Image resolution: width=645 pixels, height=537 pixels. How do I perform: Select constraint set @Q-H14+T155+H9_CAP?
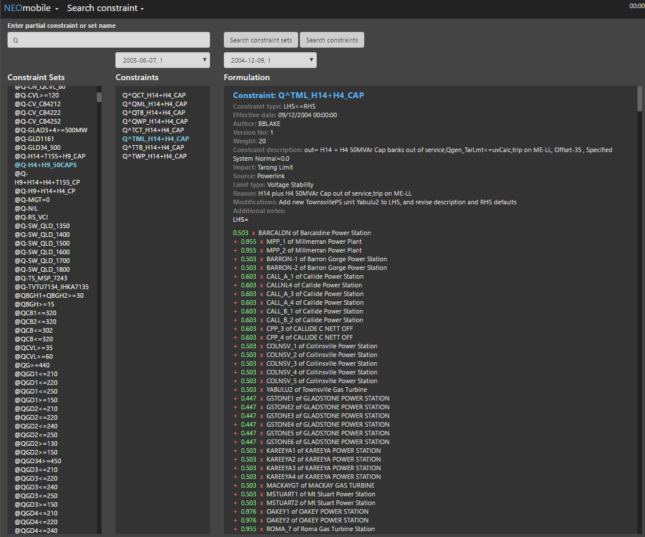tap(50, 156)
